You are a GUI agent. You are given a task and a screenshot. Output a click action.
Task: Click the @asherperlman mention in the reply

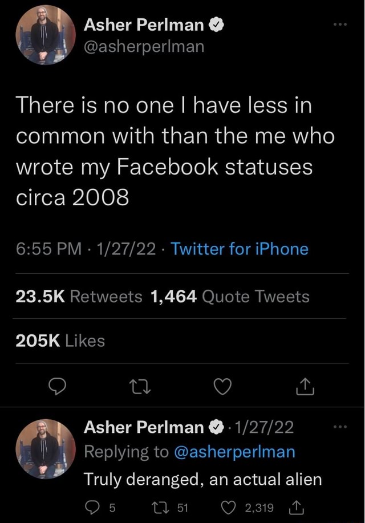238,451
